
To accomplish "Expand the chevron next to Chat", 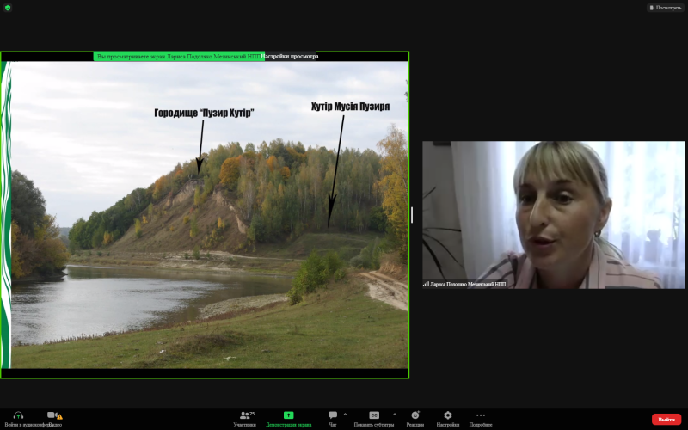I will tap(345, 414).
